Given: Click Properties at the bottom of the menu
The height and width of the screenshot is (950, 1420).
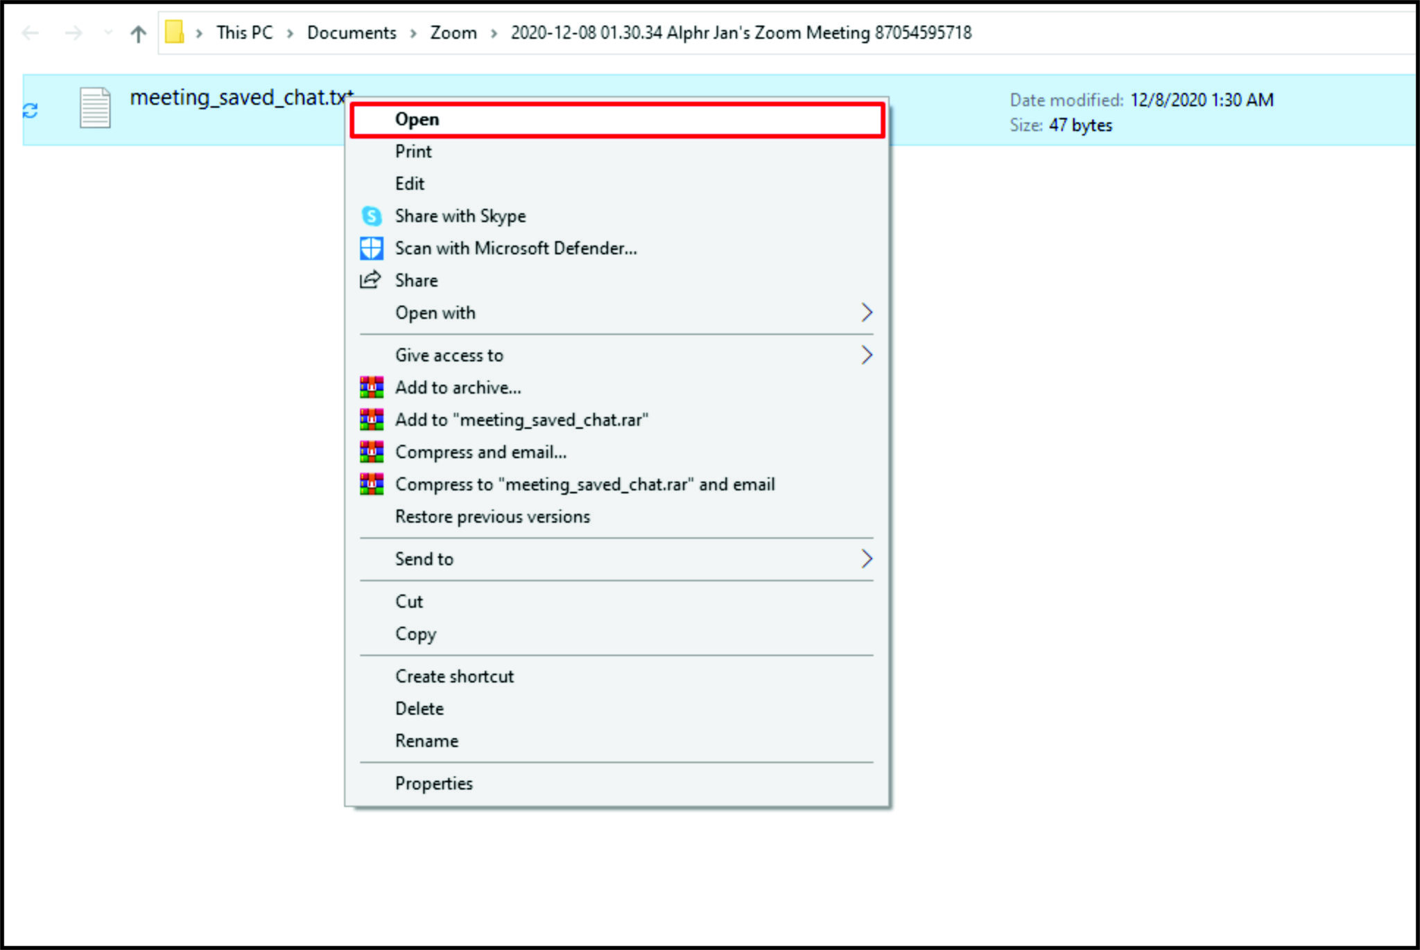Looking at the screenshot, I should 434,783.
